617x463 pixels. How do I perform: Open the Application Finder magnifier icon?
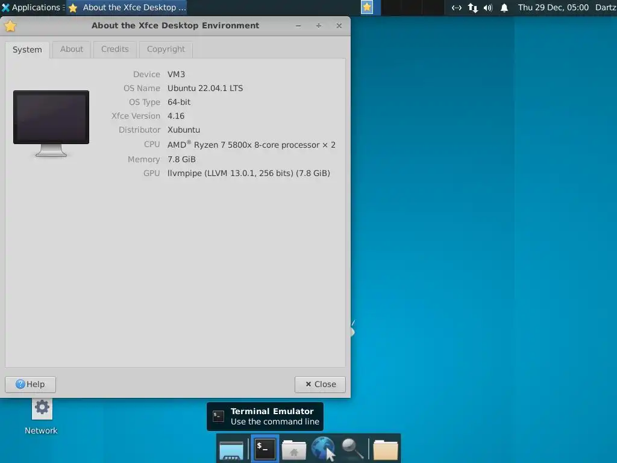352,449
